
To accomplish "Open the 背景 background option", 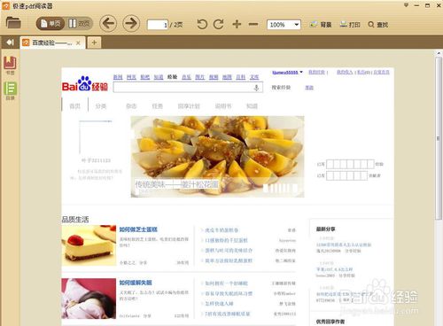I will click(x=321, y=25).
